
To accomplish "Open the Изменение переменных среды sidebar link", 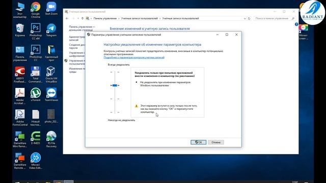I will point(77,70).
